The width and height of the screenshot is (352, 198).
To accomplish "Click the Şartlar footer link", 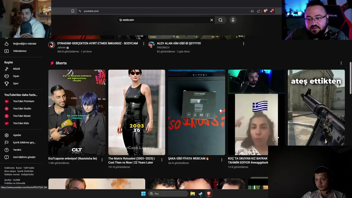I will [x=8, y=180].
